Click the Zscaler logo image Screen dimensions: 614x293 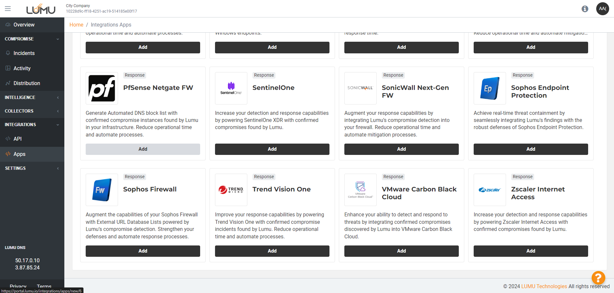(x=490, y=190)
